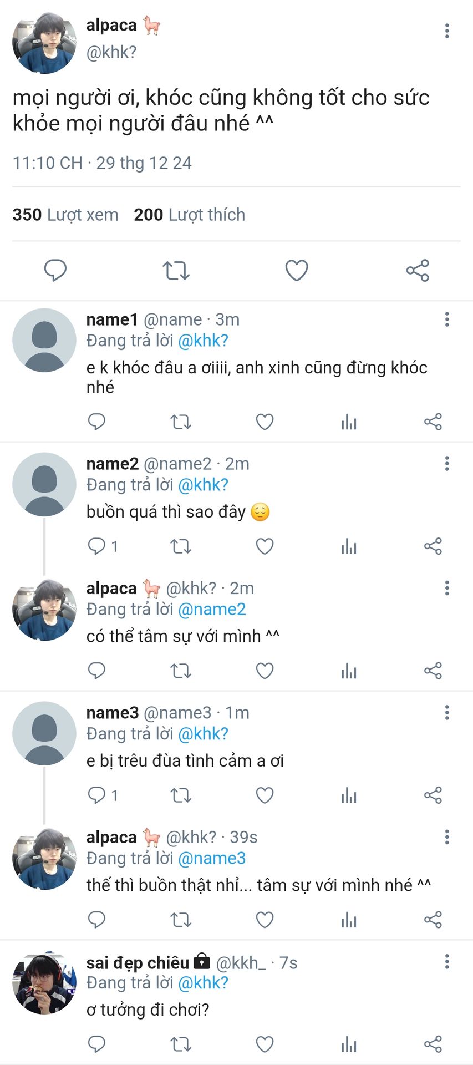
Task: Open the @name2 mention link
Action: [x=212, y=610]
